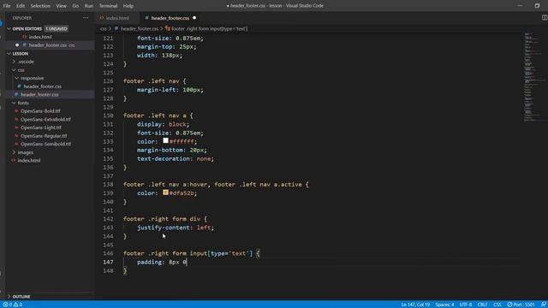548x308 pixels.
Task: Open the View menu
Action: point(61,6)
